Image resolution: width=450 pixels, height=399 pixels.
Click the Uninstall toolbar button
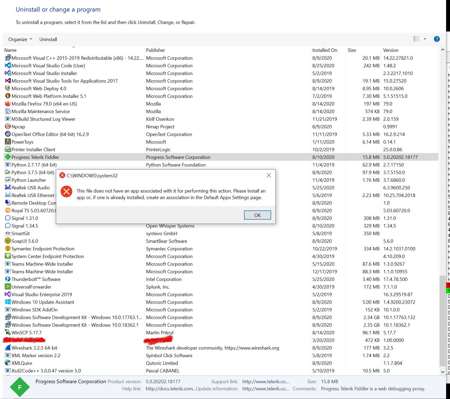(48, 39)
